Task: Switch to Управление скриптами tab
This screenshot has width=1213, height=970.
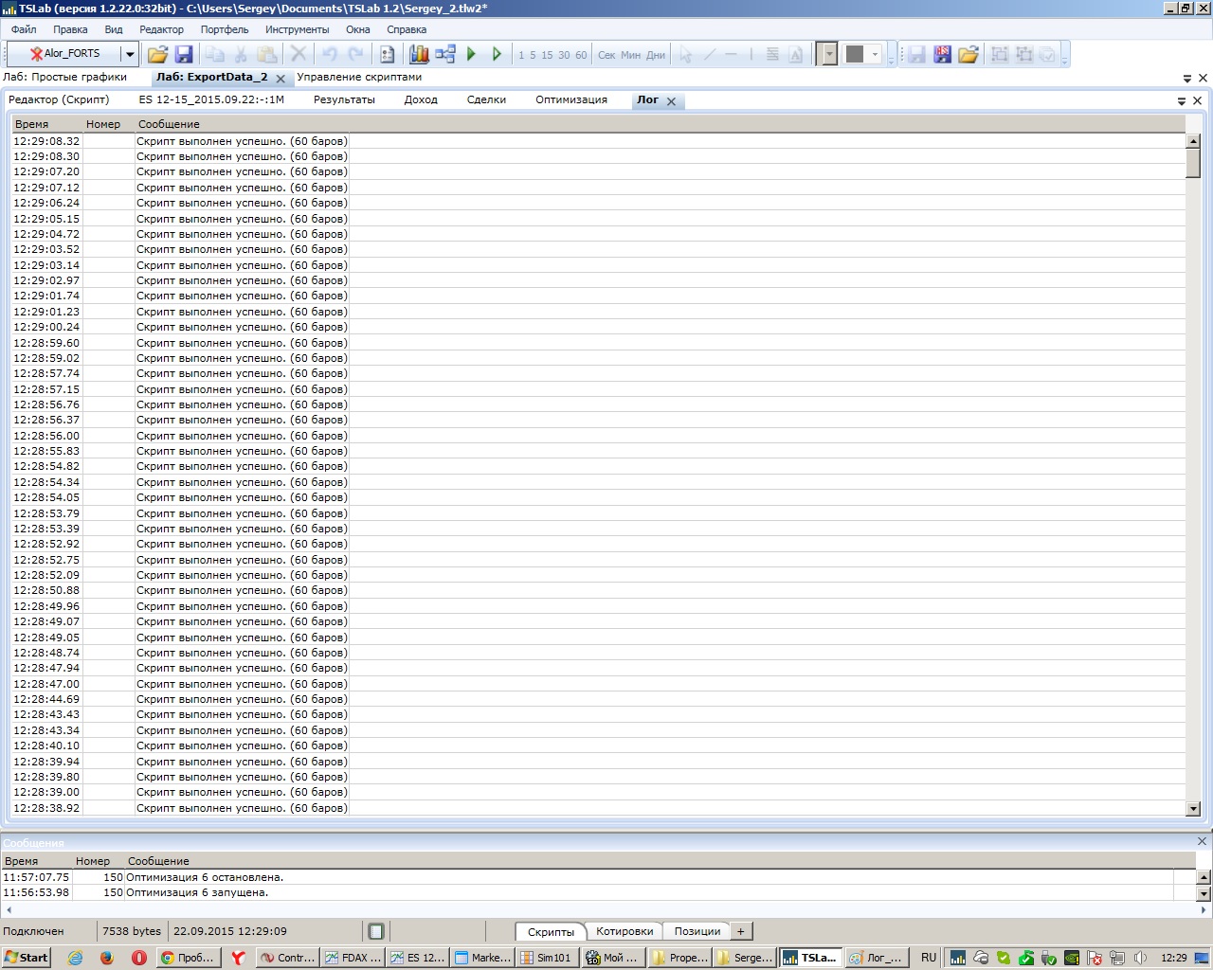Action: [359, 78]
